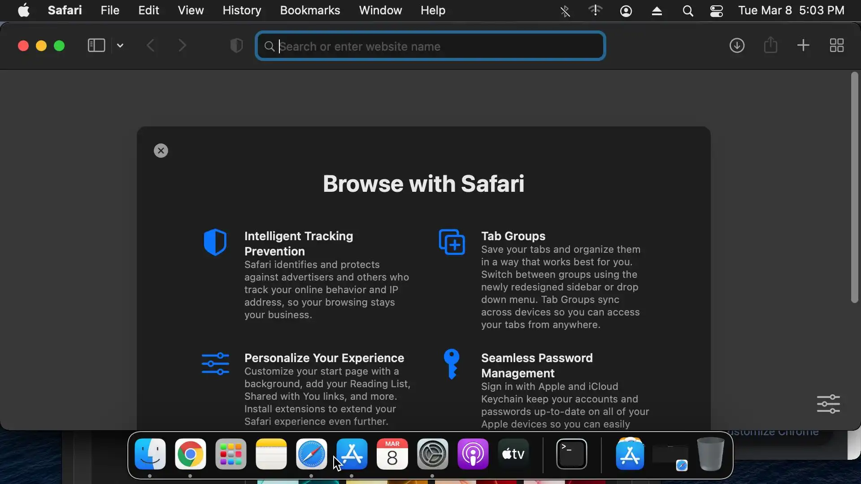
Task: Click the Bluetooth status icon
Action: coord(565,11)
